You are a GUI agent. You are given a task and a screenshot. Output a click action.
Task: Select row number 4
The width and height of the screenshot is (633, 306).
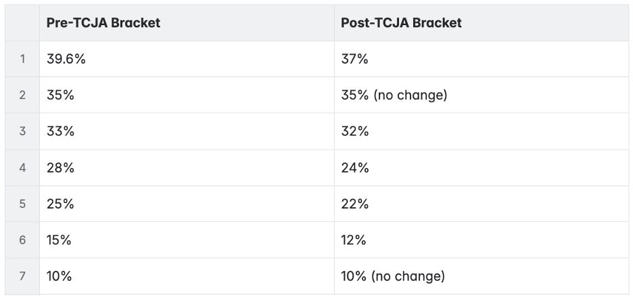click(22, 167)
